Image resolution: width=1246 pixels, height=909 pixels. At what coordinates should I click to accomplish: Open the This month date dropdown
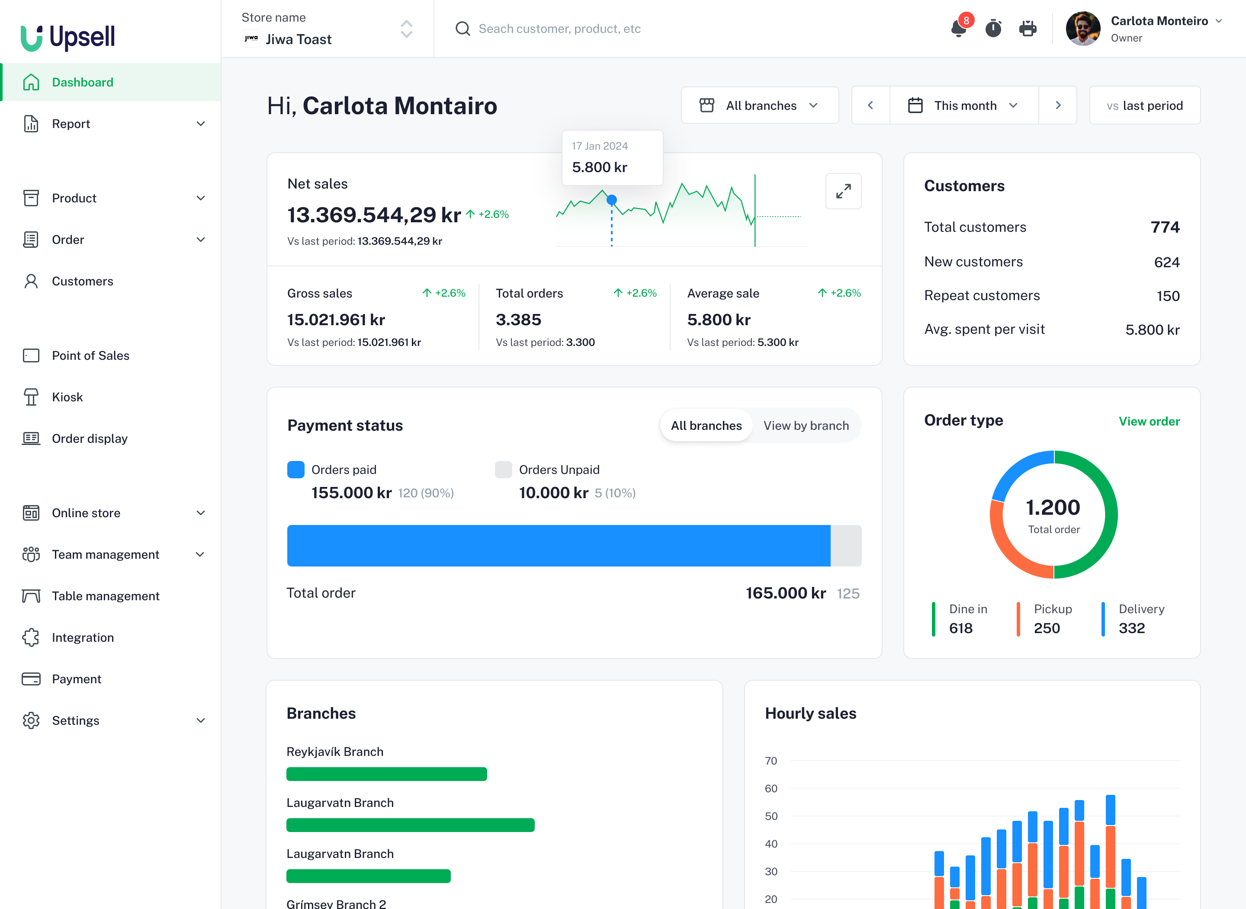[963, 106]
